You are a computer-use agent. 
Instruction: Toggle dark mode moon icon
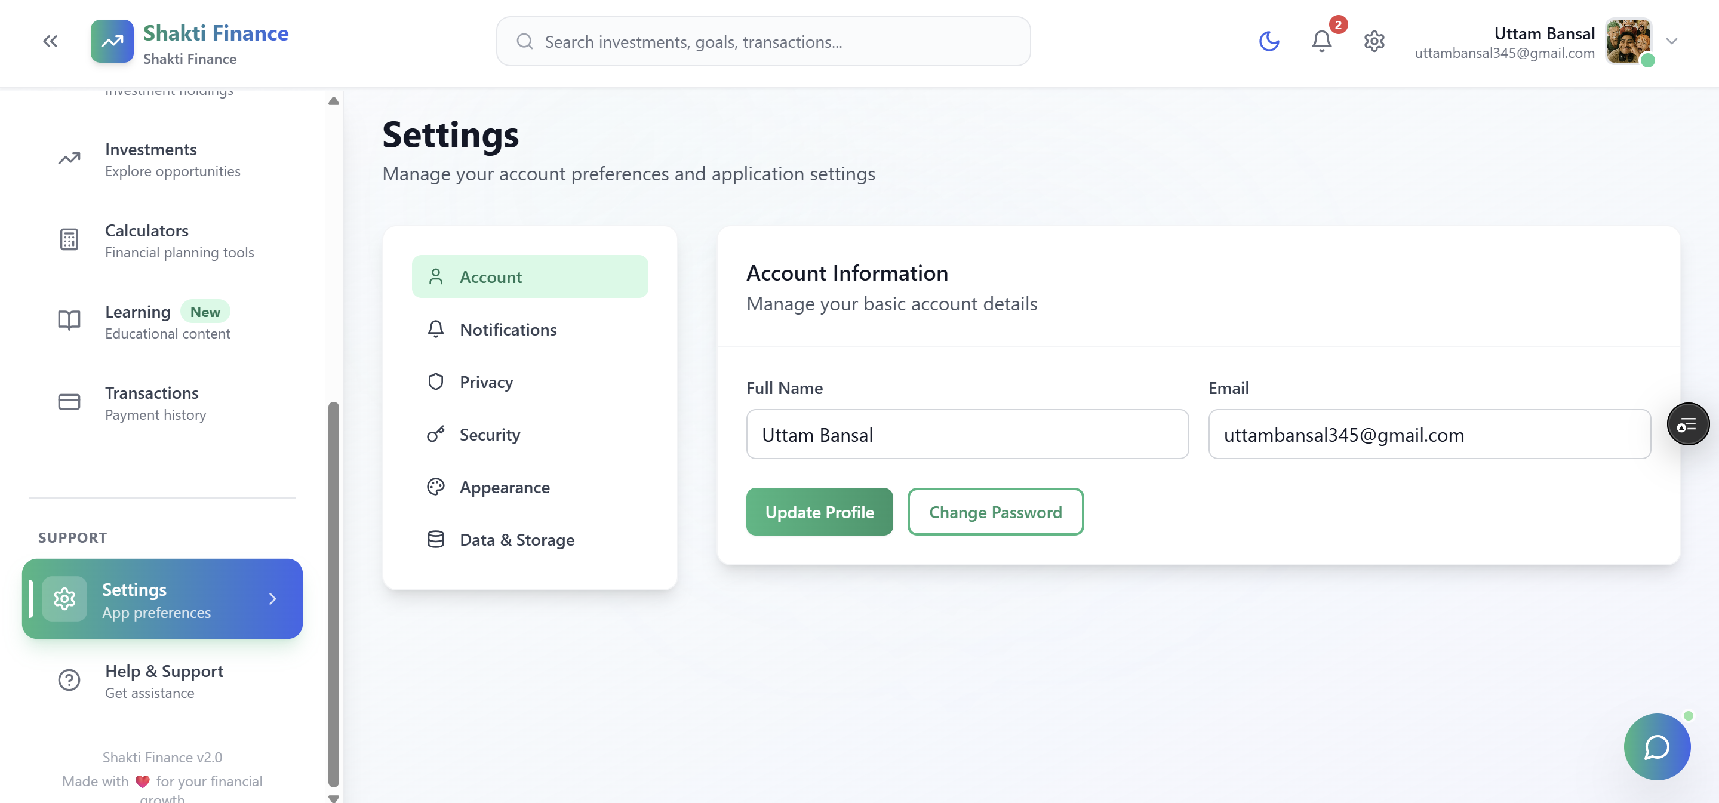pos(1269,41)
